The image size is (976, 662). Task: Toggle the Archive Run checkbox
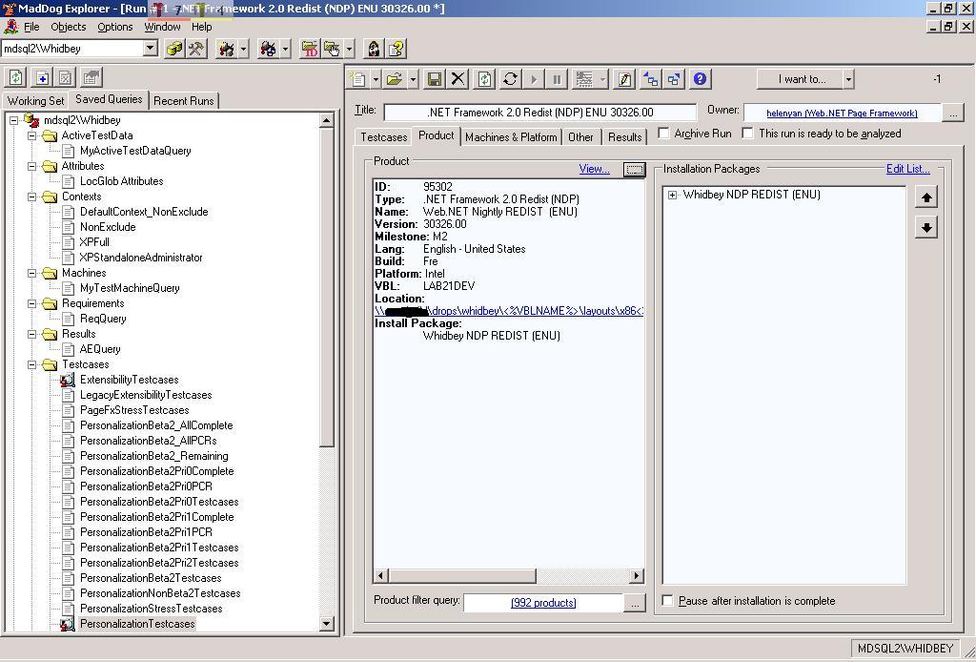(663, 134)
